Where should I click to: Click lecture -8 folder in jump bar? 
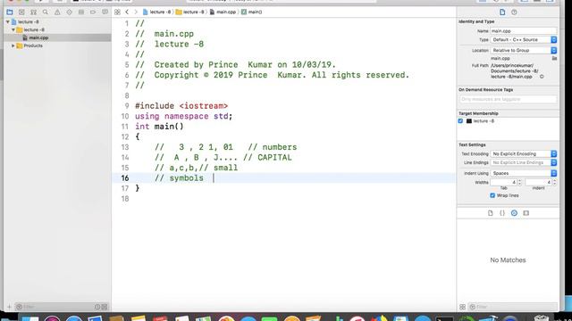pyautogui.click(x=190, y=12)
